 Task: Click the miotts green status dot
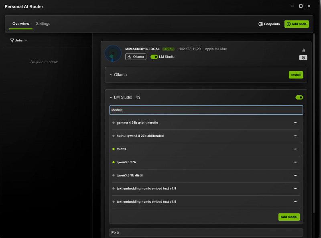click(x=114, y=149)
